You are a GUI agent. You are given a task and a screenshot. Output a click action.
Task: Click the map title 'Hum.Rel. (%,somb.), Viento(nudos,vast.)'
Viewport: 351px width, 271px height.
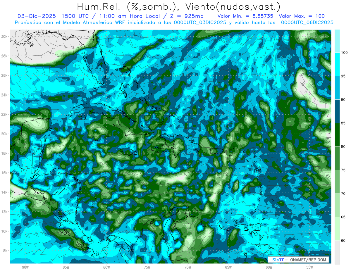[x=178, y=6]
